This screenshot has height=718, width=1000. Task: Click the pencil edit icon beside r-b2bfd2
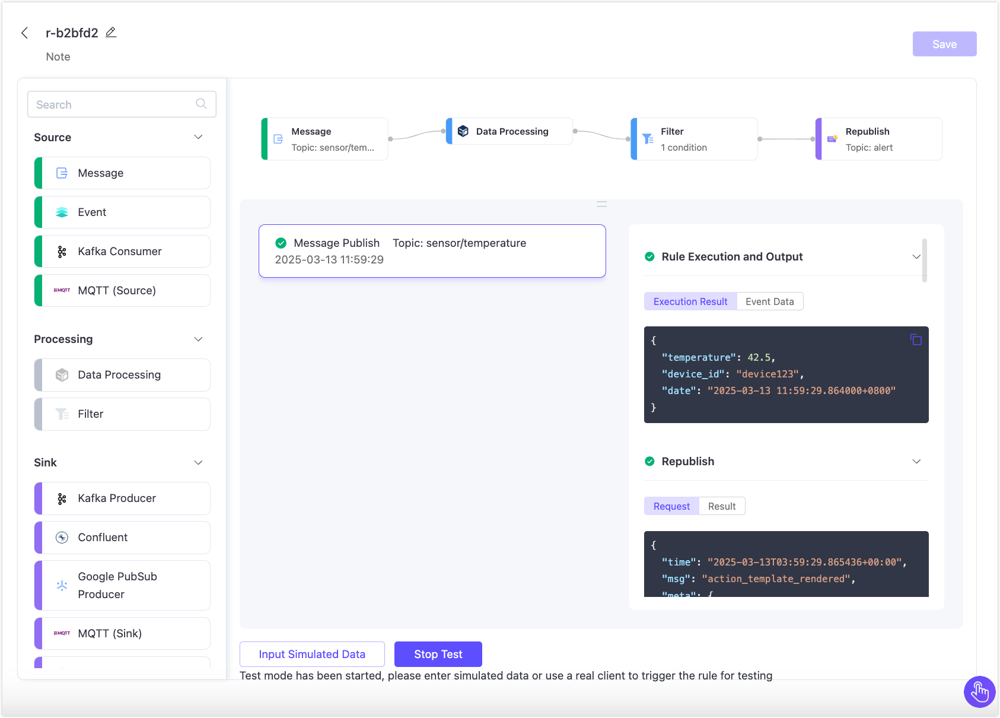111,33
